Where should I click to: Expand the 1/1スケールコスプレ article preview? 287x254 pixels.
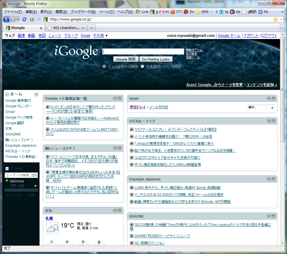tap(132, 130)
